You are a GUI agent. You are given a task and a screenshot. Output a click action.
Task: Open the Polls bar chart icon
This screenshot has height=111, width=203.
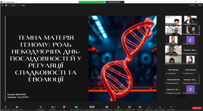[x=118, y=107]
